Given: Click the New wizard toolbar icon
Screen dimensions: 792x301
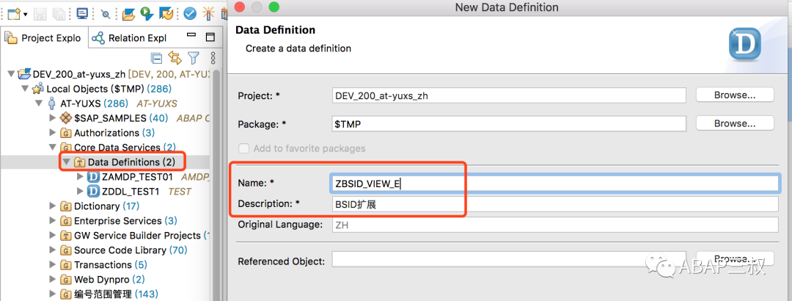Looking at the screenshot, I should pyautogui.click(x=14, y=14).
